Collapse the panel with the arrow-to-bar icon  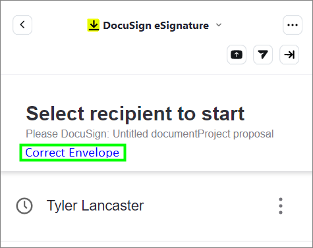[289, 55]
